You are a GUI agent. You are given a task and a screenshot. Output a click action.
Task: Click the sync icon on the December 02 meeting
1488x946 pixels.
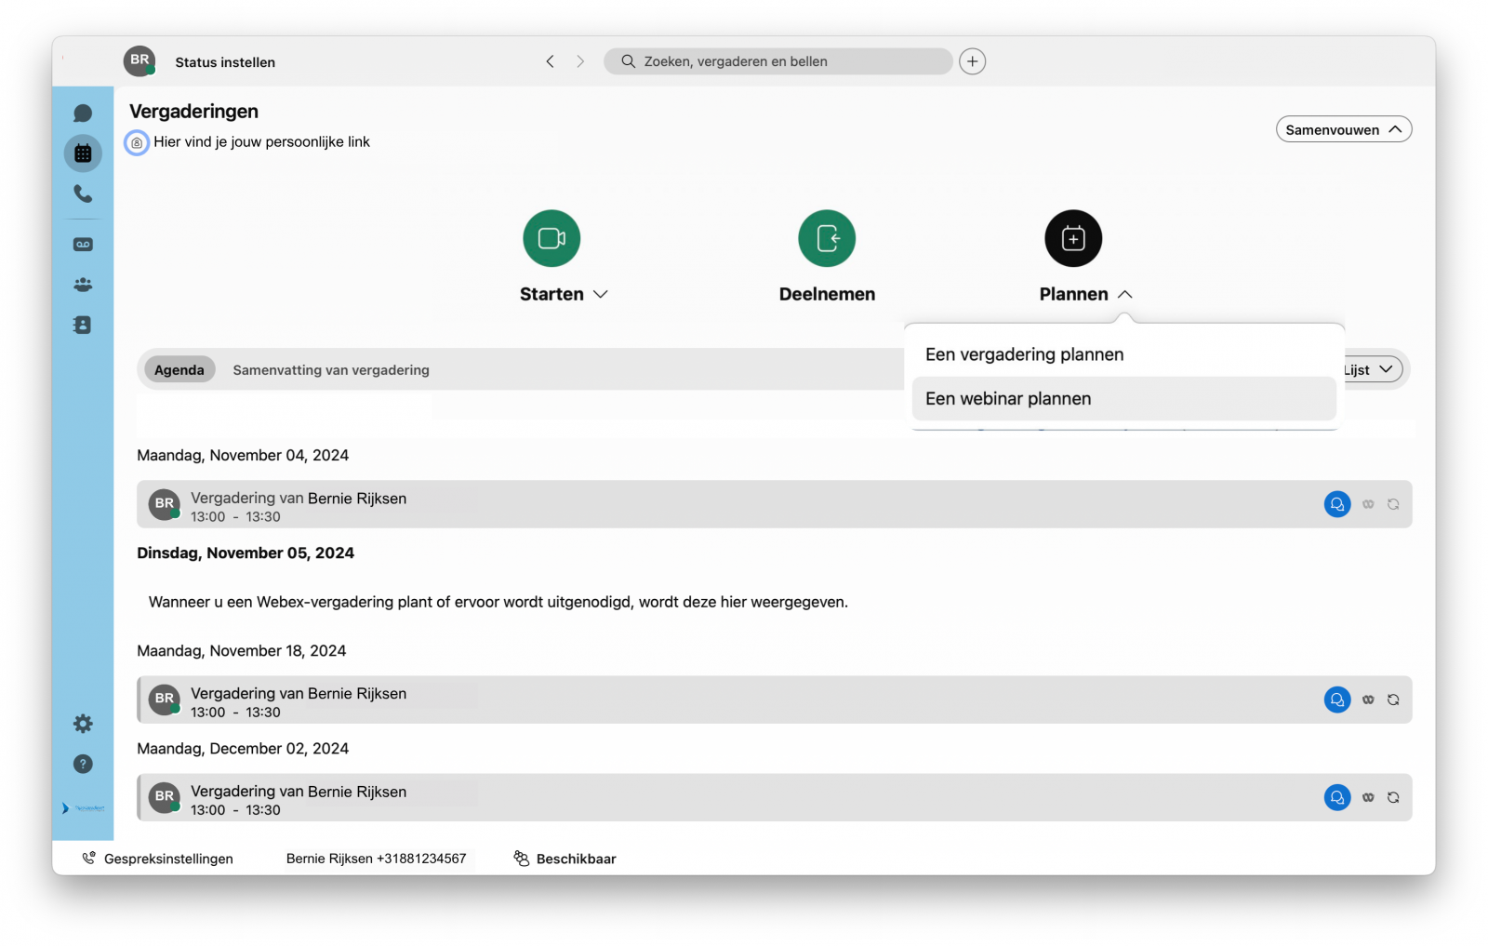point(1392,797)
